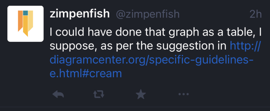
Task: Open more options ellipsis menu
Action: (x=184, y=95)
